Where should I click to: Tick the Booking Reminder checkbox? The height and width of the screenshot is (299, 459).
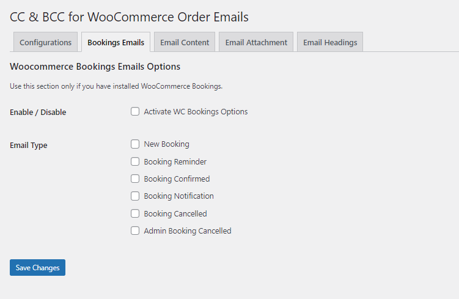(135, 162)
